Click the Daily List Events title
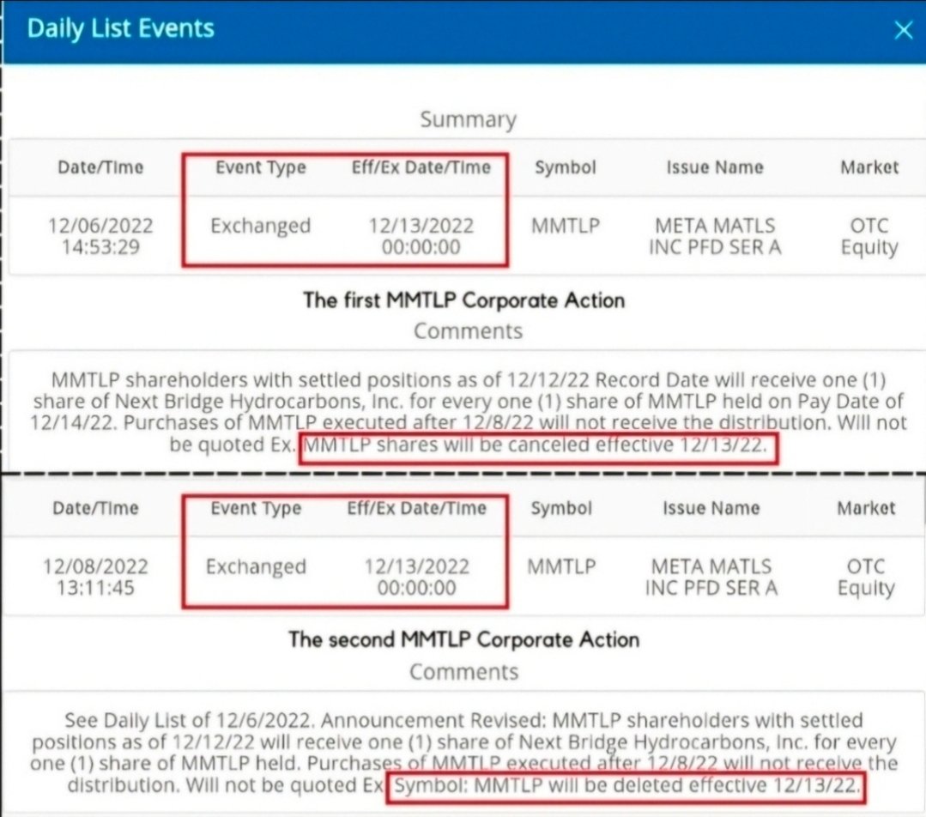 click(x=120, y=29)
